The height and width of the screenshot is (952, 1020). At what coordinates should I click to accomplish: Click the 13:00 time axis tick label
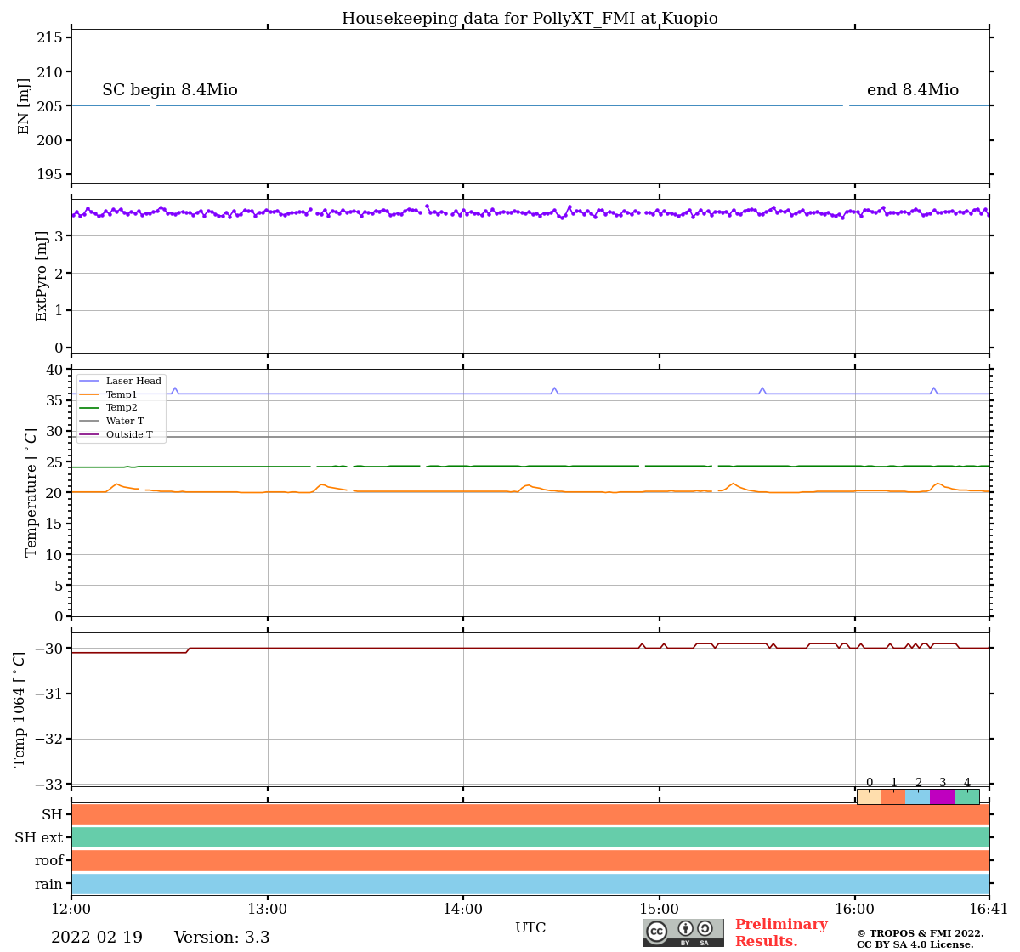268,909
